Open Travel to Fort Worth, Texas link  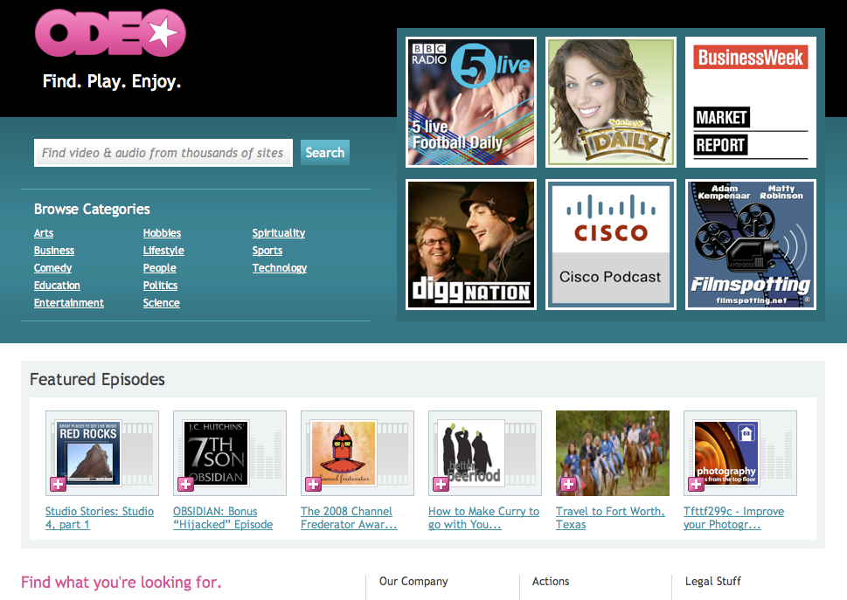pos(610,518)
